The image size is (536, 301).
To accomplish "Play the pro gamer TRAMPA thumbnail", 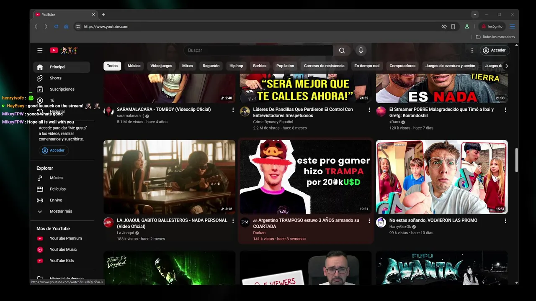I will (306, 177).
